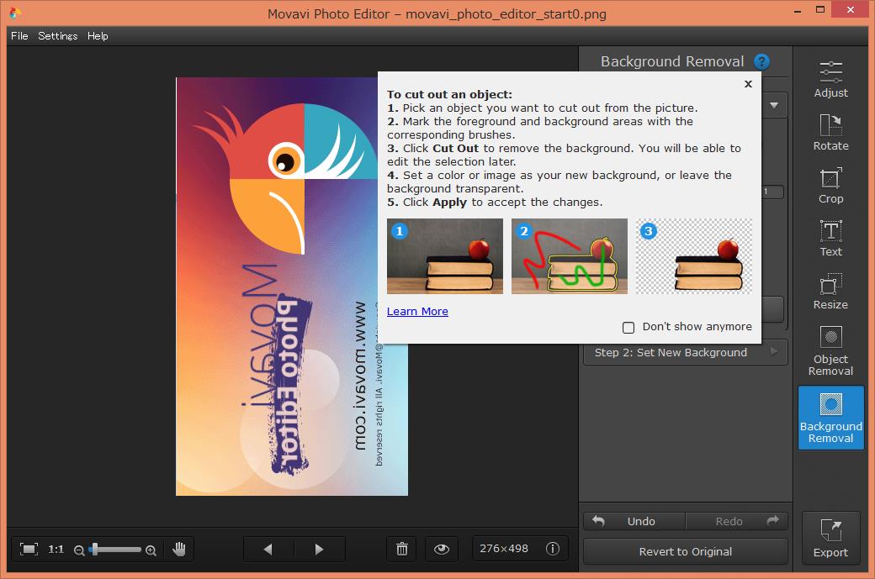Toggle the eye before/after preview

[x=442, y=549]
